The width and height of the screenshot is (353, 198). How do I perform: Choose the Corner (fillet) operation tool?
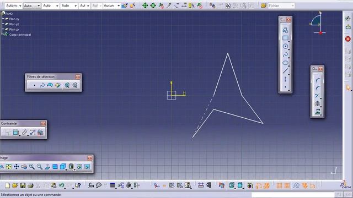tap(318, 80)
